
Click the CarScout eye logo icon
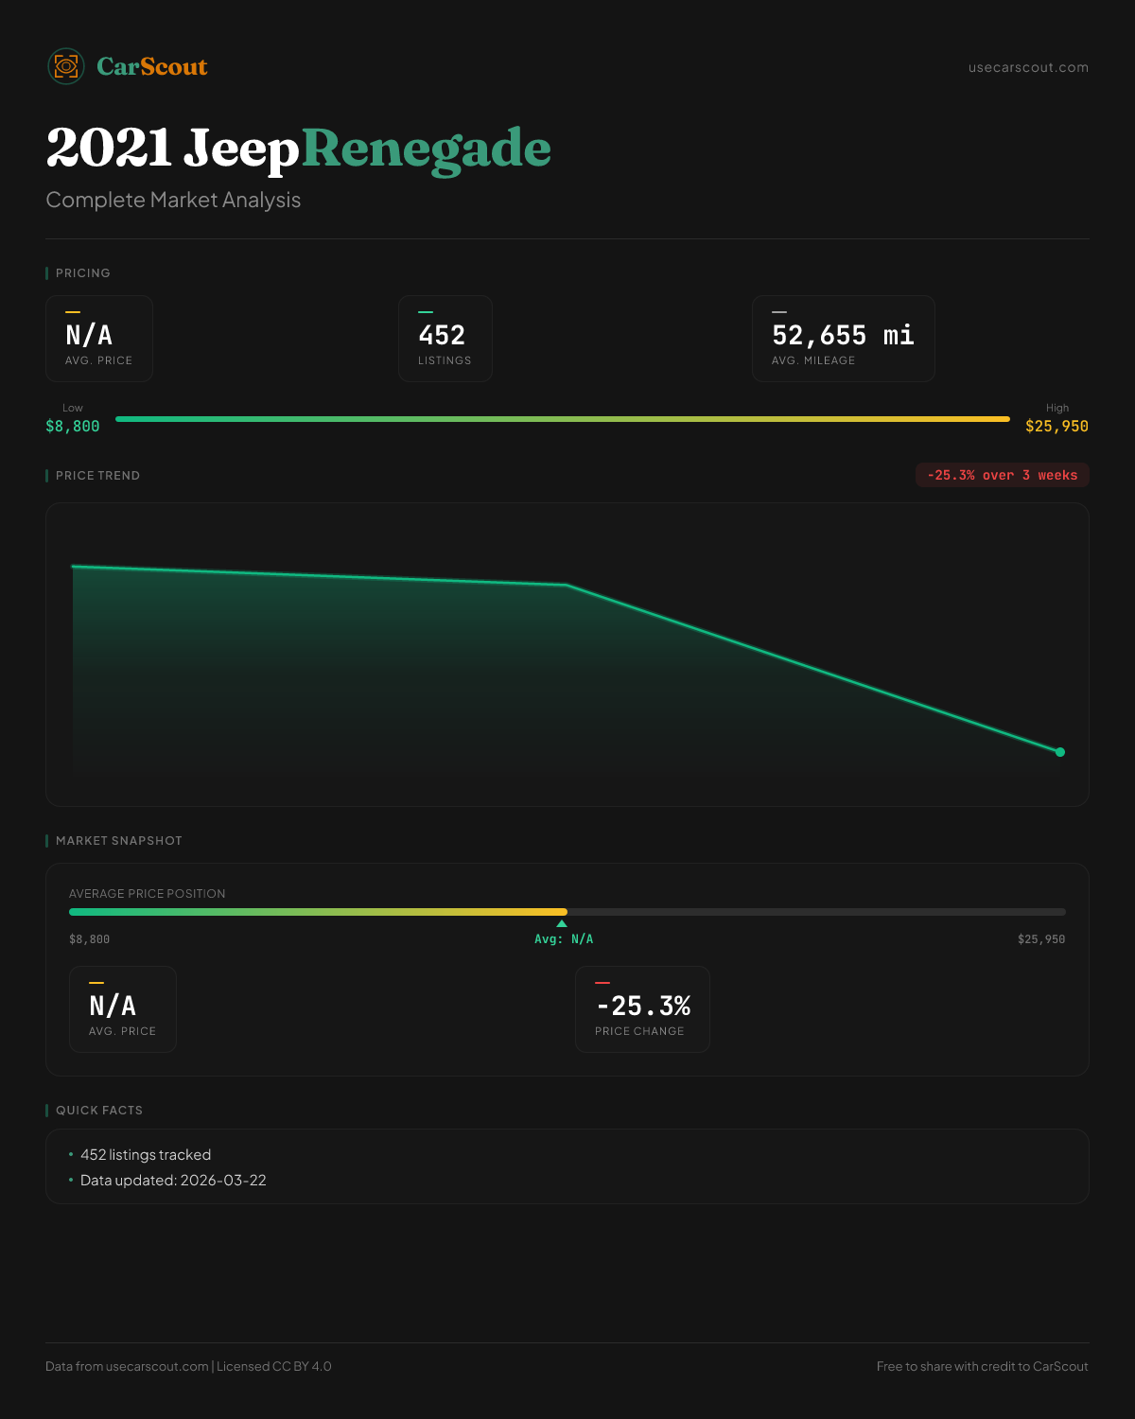click(x=66, y=66)
